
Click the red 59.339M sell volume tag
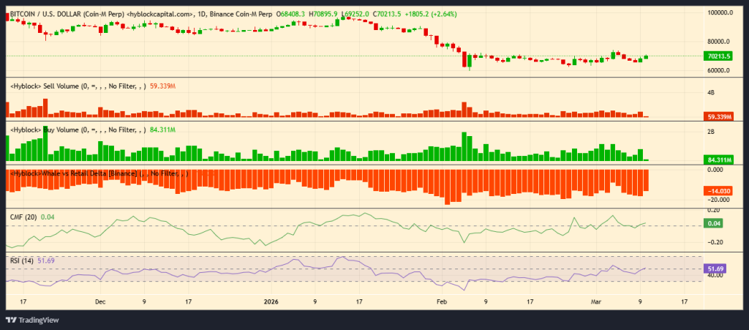[x=717, y=116]
